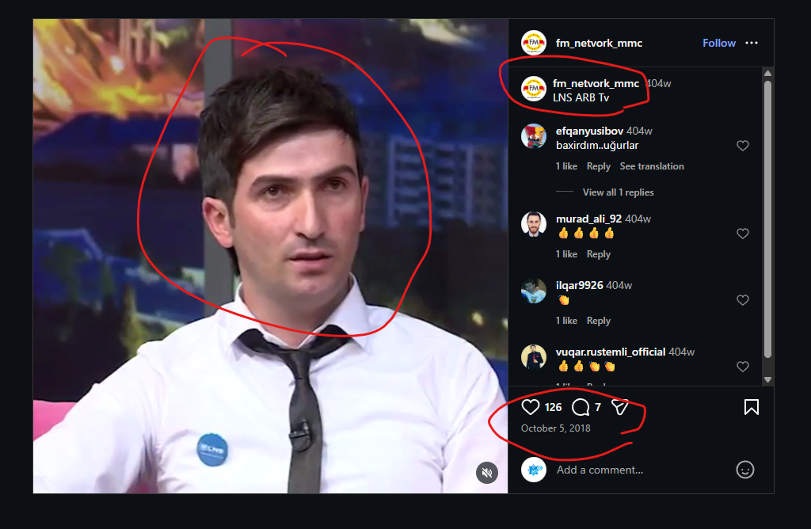Open the emoji picker in the comment box
The height and width of the screenshot is (529, 811).
coord(744,470)
